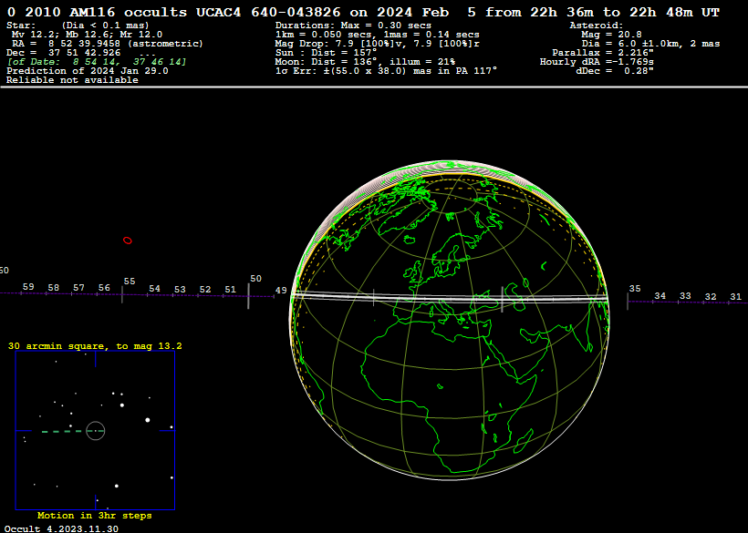Click the tall tick labeled 35

point(628,302)
